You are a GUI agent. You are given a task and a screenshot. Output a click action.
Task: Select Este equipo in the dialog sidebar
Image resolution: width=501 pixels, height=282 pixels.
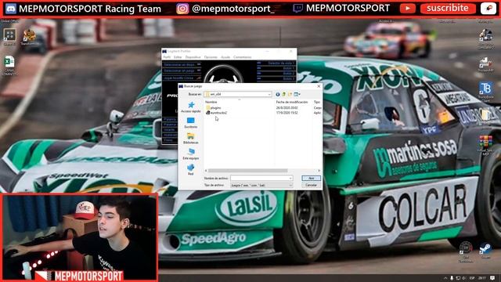coord(191,154)
